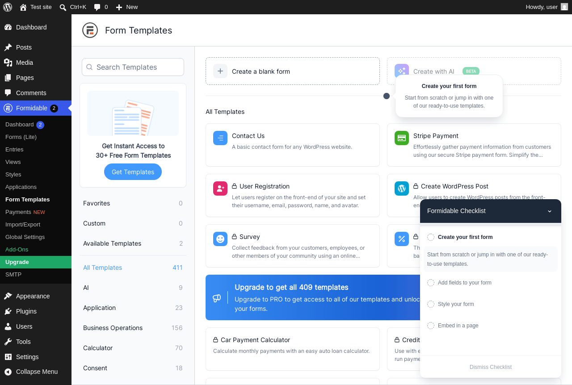
Task: Click the User Registration template icon
Action: pos(220,188)
